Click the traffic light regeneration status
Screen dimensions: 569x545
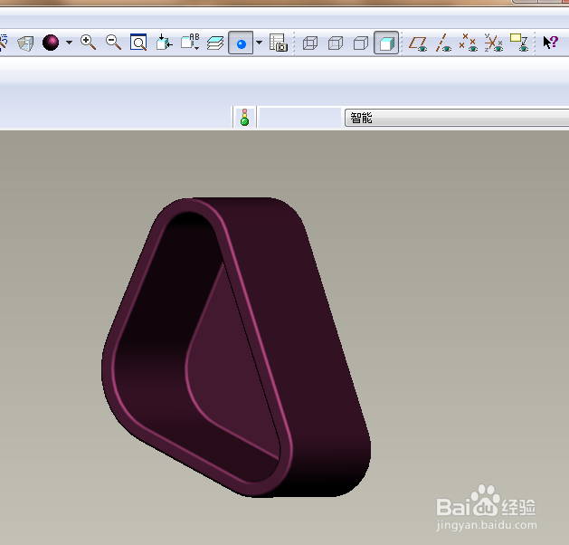(244, 118)
